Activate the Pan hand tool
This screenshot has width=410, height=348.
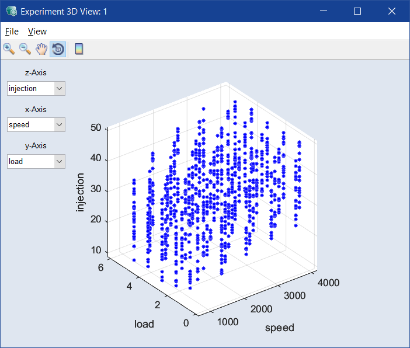pyautogui.click(x=41, y=49)
